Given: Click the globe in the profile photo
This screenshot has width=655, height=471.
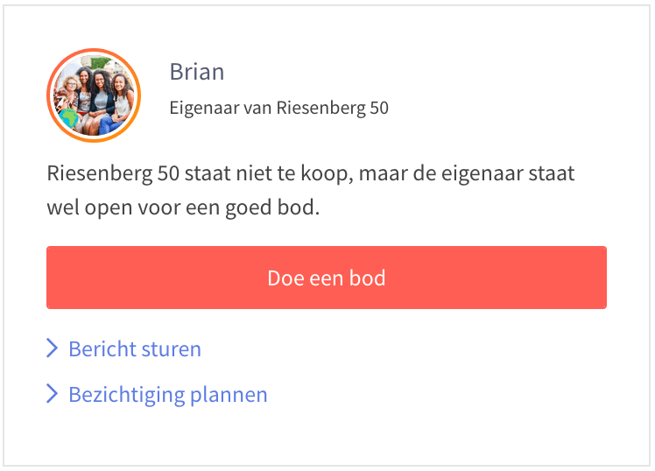Looking at the screenshot, I should point(67,117).
